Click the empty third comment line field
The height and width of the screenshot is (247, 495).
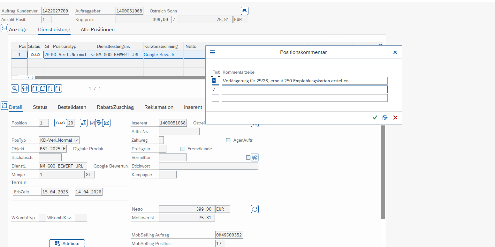coord(305,98)
